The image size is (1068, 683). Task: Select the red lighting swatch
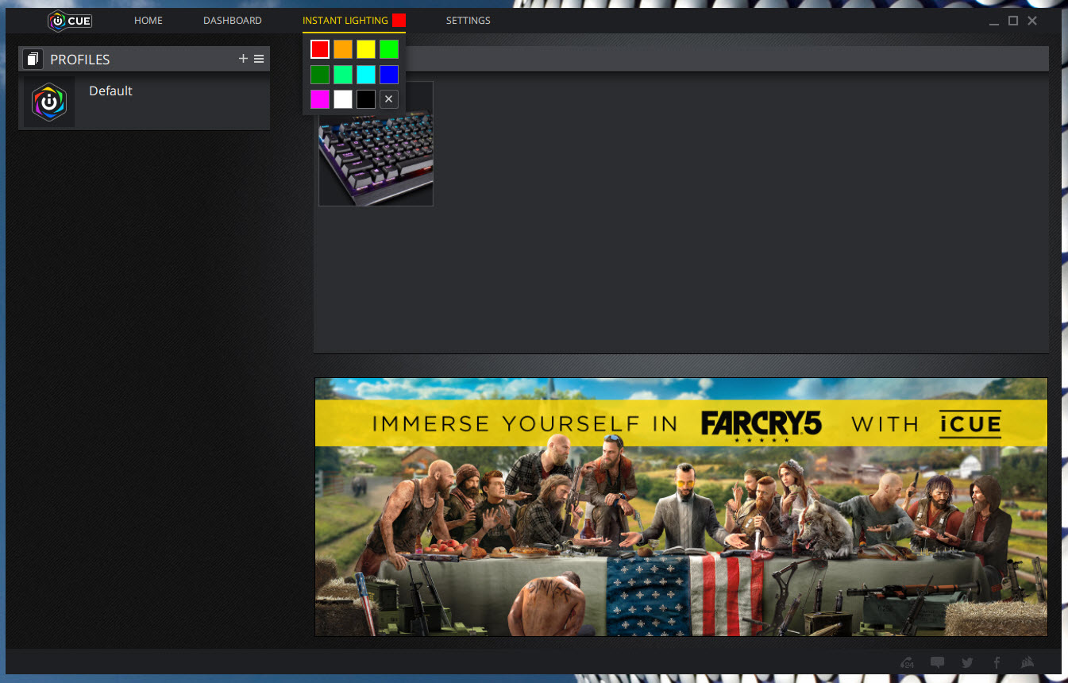coord(320,49)
